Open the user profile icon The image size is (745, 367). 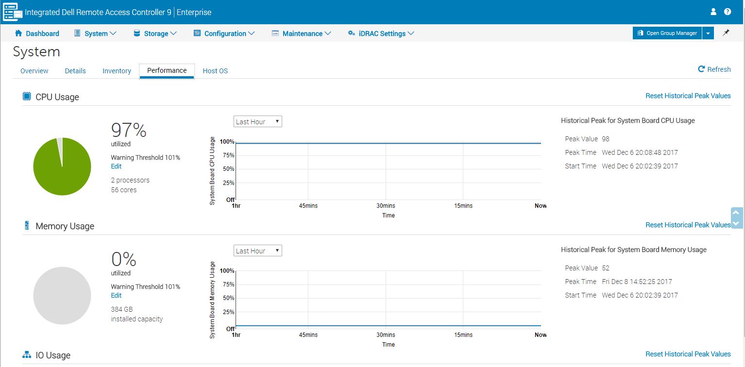coord(713,12)
